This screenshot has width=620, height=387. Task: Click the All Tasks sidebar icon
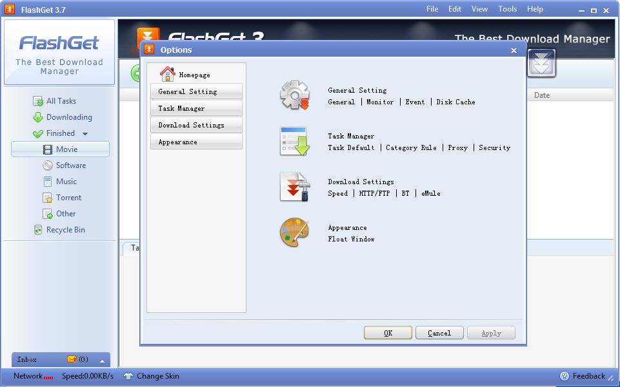38,101
